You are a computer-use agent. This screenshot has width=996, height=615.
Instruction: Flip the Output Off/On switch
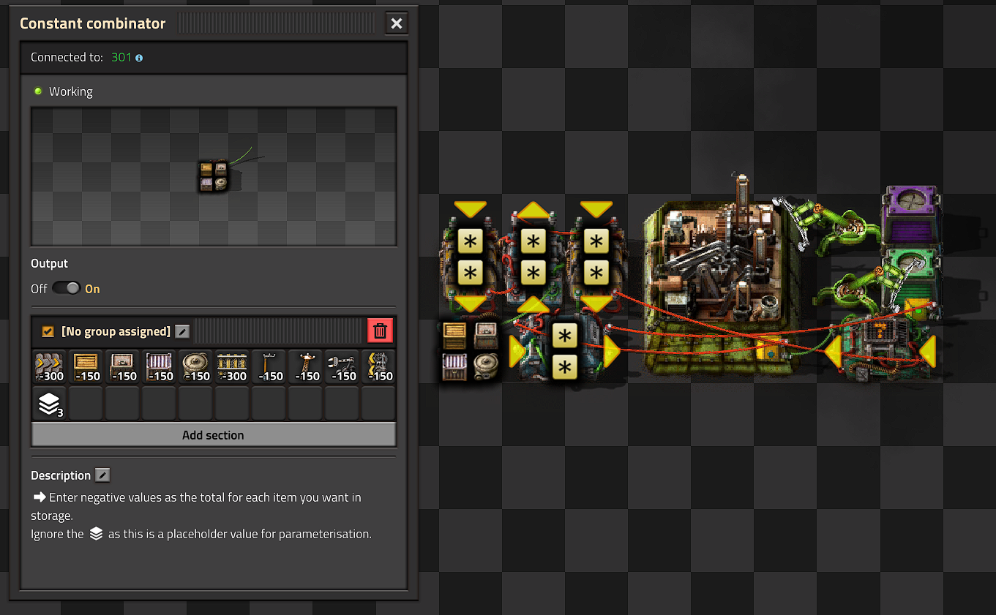[x=66, y=289]
